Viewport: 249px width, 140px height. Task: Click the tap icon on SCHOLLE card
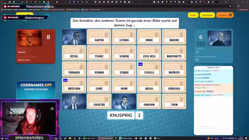(x=156, y=67)
